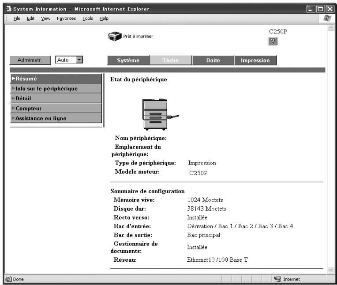Open the Compteur menu item
Viewport: 337px width, 285px height.
(56, 109)
